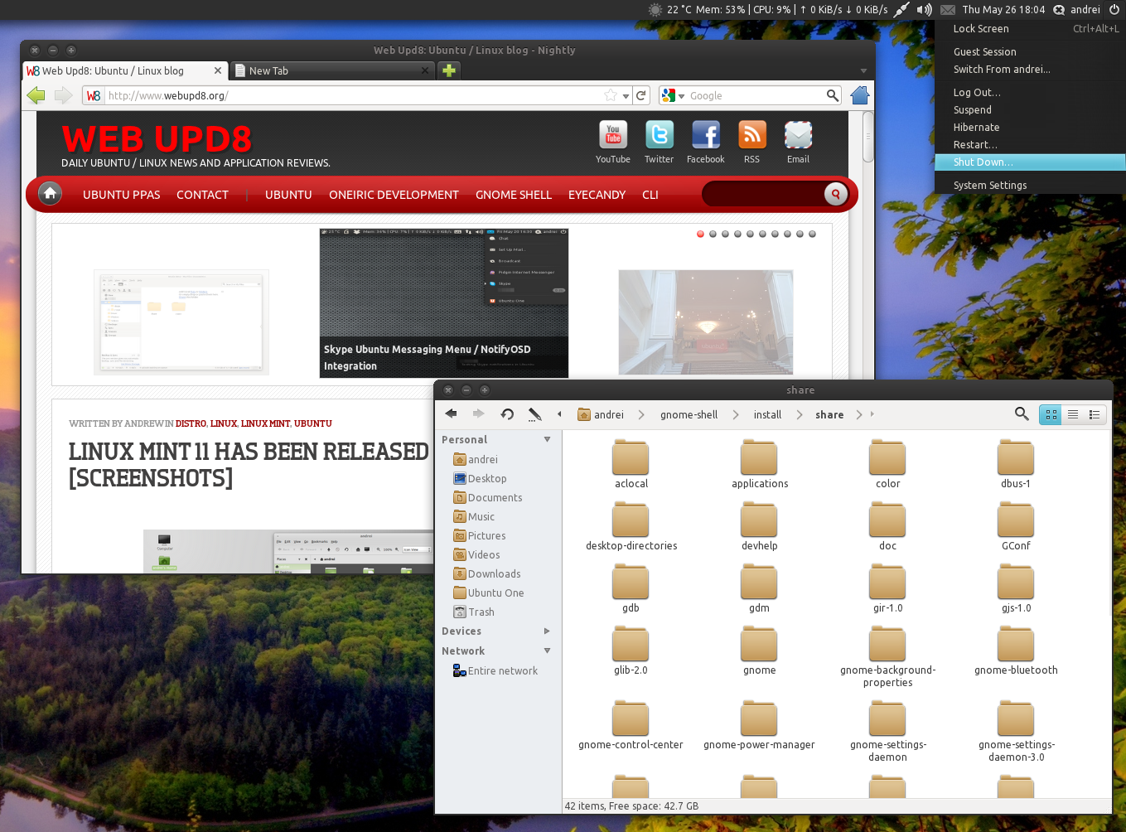Click the browser back arrow button
This screenshot has width=1126, height=832.
pos(36,95)
